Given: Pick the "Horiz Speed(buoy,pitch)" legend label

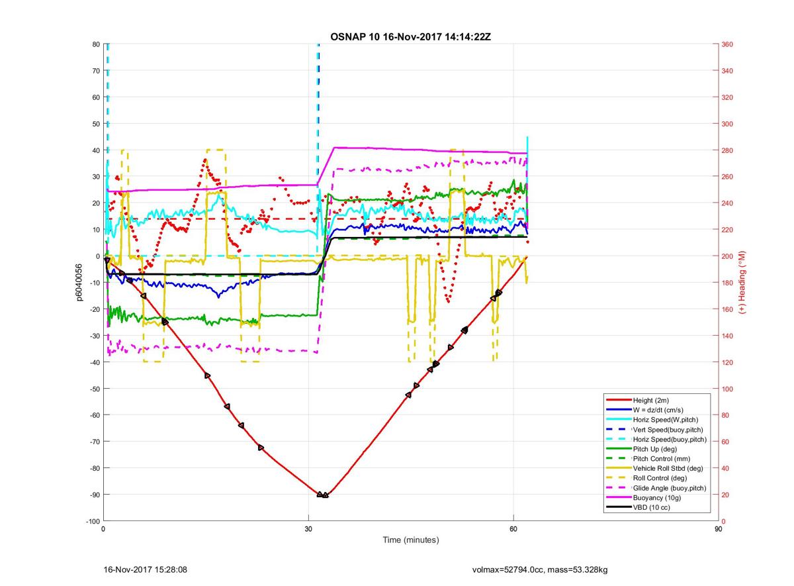Looking at the screenshot, I should [670, 439].
